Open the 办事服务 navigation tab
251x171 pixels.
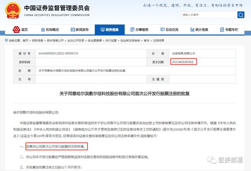[x=140, y=30]
